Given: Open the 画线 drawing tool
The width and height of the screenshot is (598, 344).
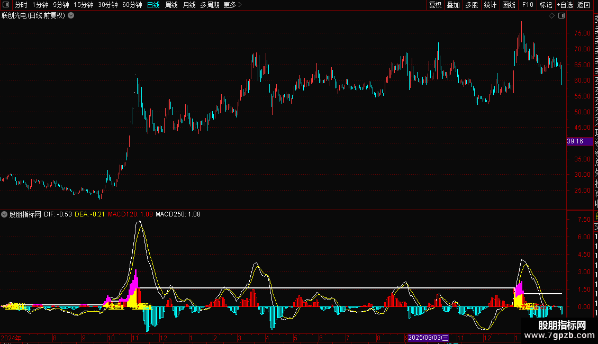Looking at the screenshot, I should pyautogui.click(x=509, y=5).
